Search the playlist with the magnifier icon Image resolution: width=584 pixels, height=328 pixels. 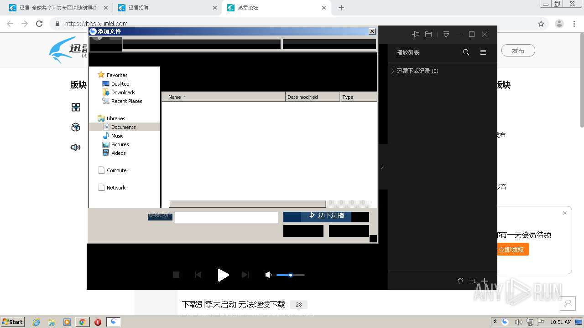[466, 52]
